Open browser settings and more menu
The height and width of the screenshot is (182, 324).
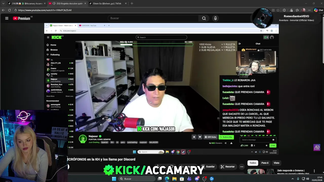pos(309,10)
